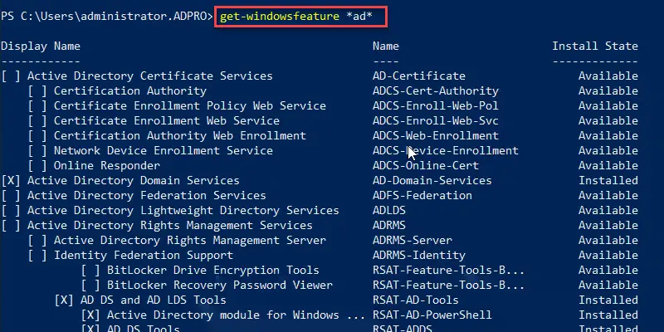The image size is (664, 332).
Task: Click the Identity Federation Support entry
Action: [x=143, y=256]
